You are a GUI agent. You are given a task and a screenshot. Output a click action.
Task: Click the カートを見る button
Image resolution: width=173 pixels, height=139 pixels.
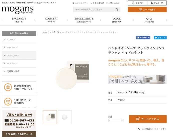[x=147, y=10]
